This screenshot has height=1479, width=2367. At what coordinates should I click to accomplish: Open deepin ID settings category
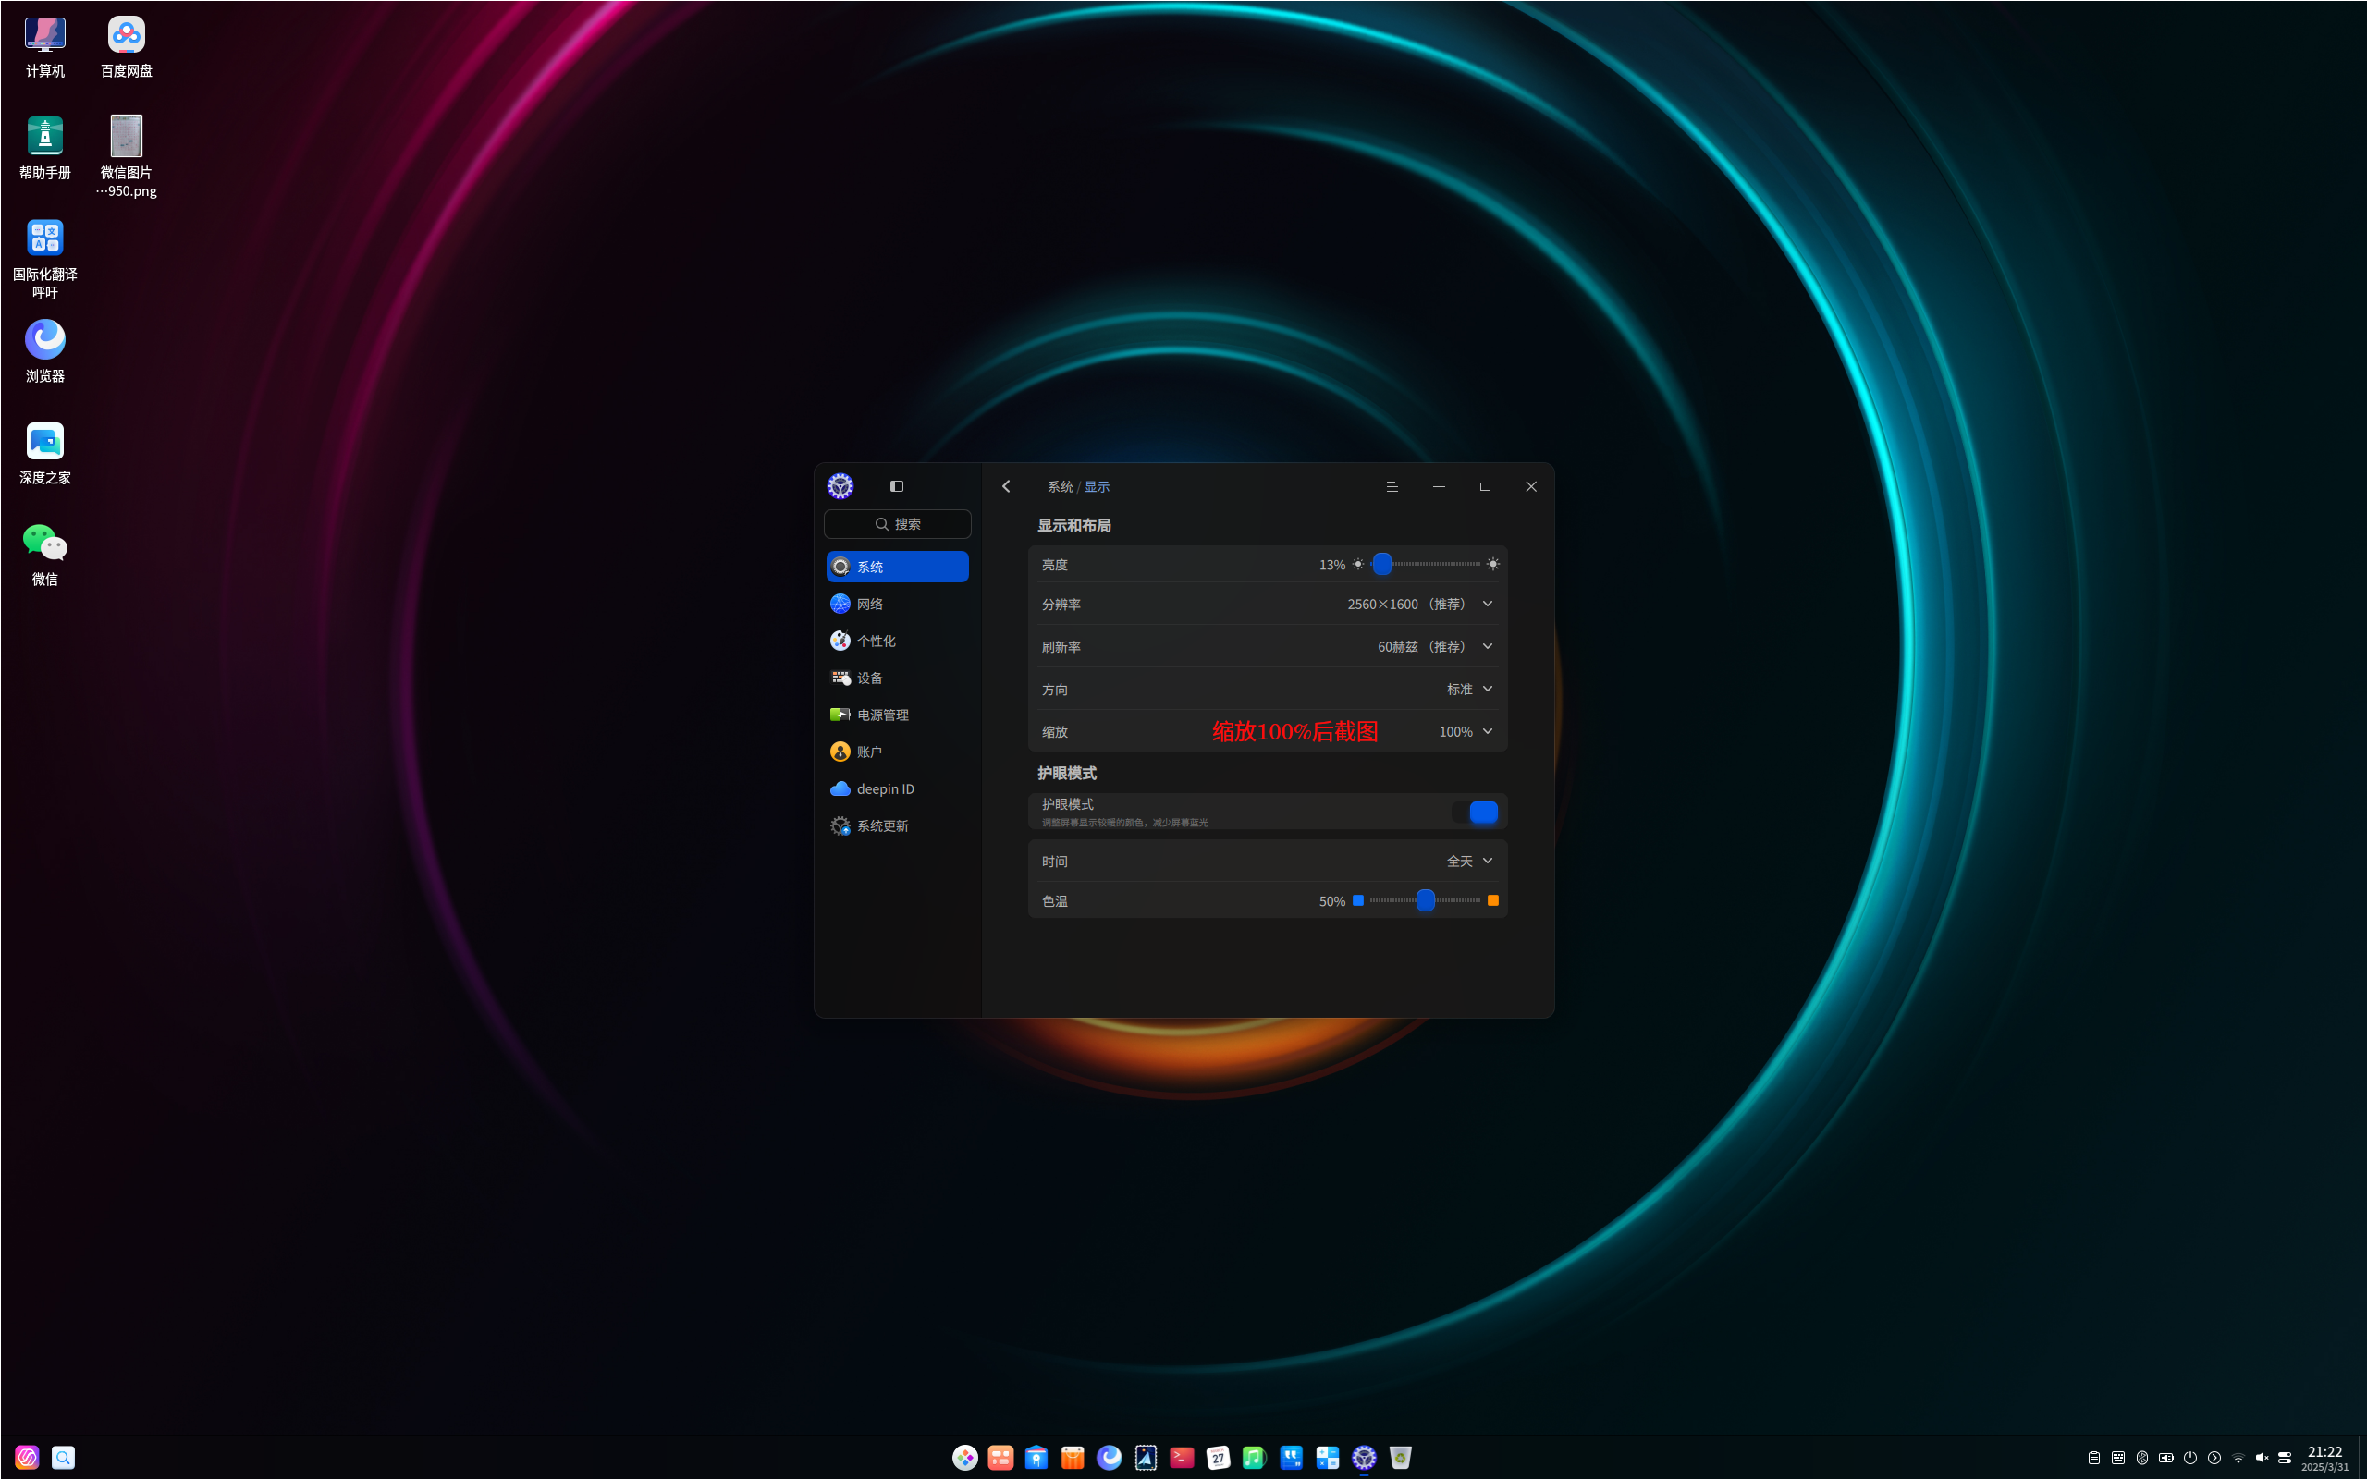coord(897,788)
